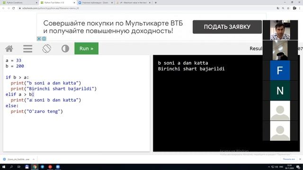This screenshot has width=303, height=170.
Task: Click the "elif a > b:" code line
Action: tap(20, 94)
